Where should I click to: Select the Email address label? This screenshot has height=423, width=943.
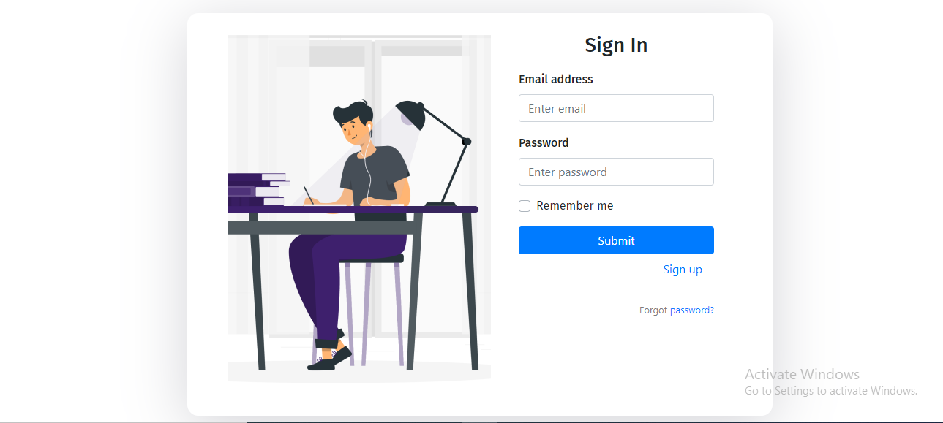tap(556, 79)
